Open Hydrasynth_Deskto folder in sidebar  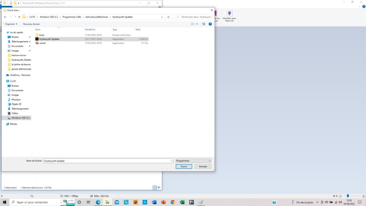[21, 60]
